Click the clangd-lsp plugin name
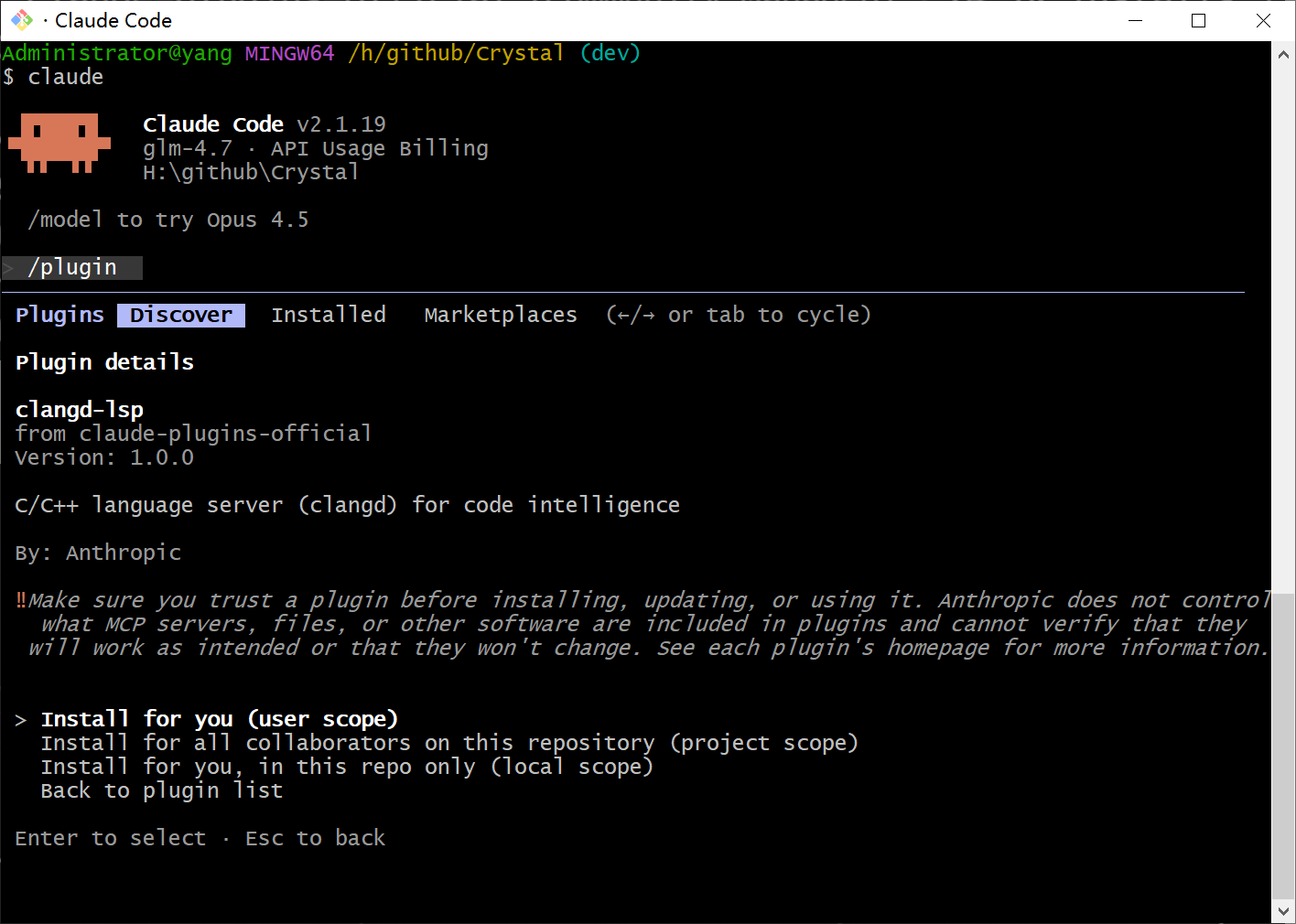This screenshot has width=1296, height=924. click(x=80, y=410)
